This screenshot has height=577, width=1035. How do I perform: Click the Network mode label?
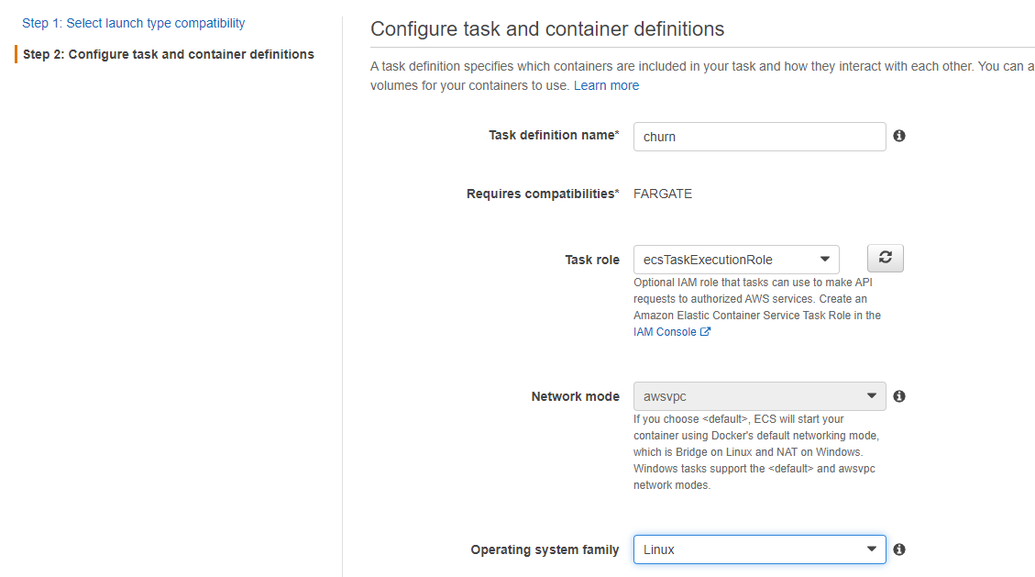(x=575, y=396)
